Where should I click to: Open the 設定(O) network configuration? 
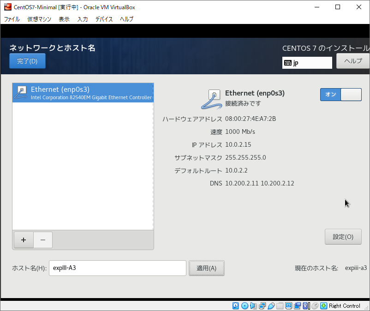tap(343, 237)
